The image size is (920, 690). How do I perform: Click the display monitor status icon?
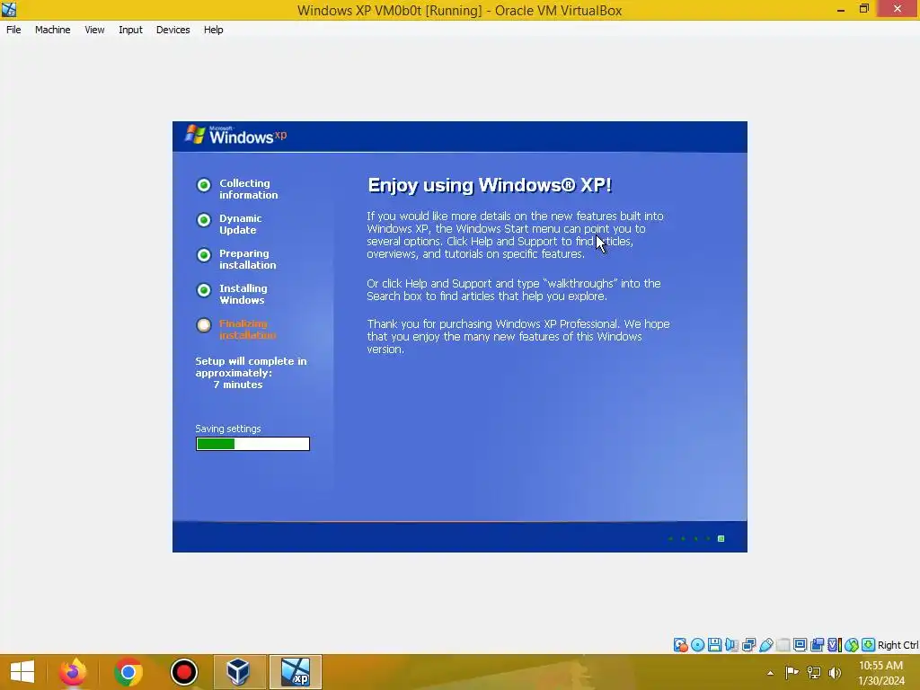800,645
